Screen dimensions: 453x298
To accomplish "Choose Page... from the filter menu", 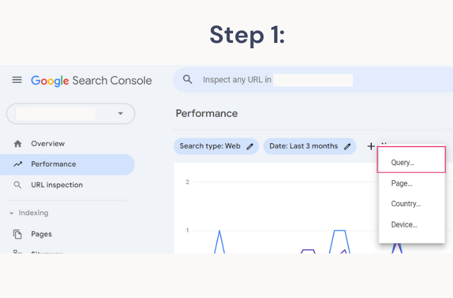I will coord(411,184).
